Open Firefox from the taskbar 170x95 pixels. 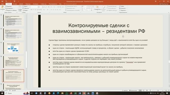click(71, 93)
